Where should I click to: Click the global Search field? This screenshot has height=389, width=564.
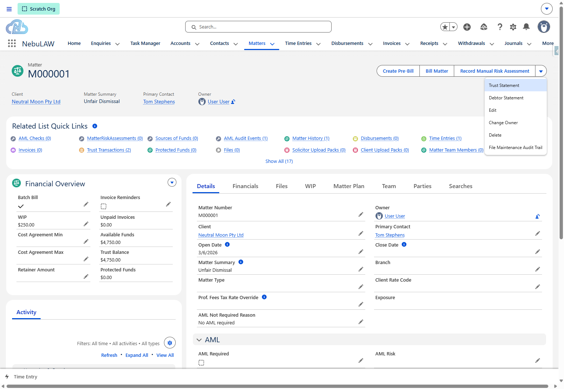pyautogui.click(x=258, y=27)
